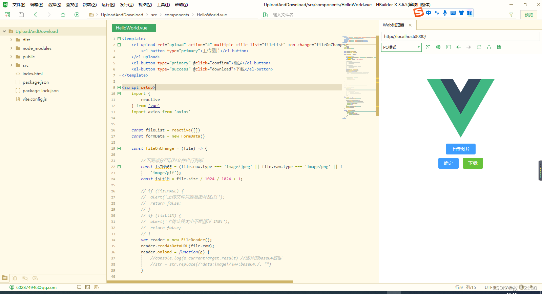Click the new file icon in toolbar
Screen dimensions: 542x294
(x=7, y=15)
